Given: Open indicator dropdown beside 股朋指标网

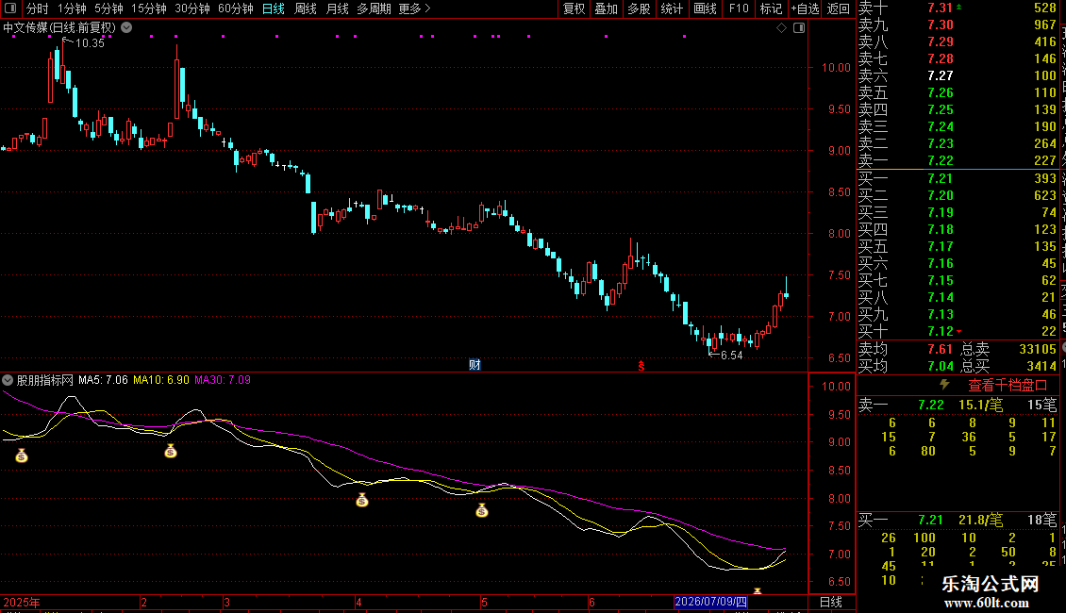Looking at the screenshot, I should [x=8, y=380].
